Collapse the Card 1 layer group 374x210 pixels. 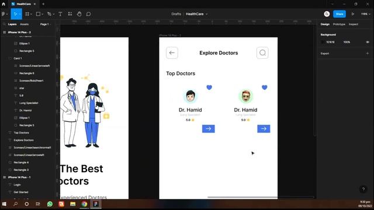10,58
